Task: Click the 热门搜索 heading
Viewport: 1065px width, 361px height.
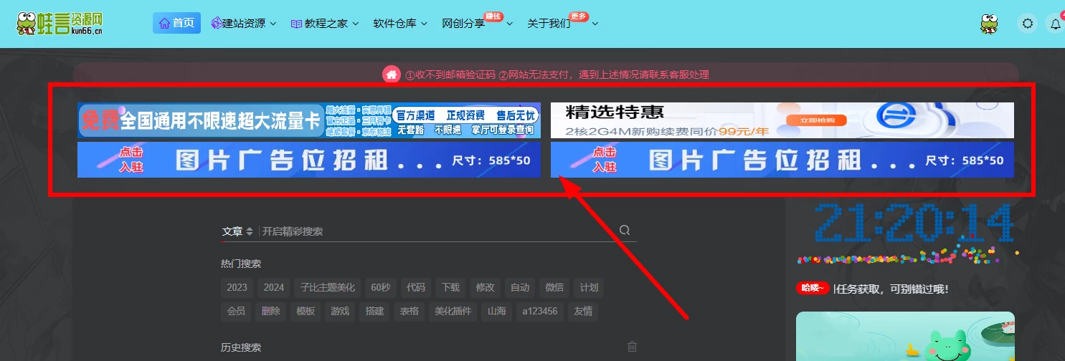Action: click(x=241, y=264)
